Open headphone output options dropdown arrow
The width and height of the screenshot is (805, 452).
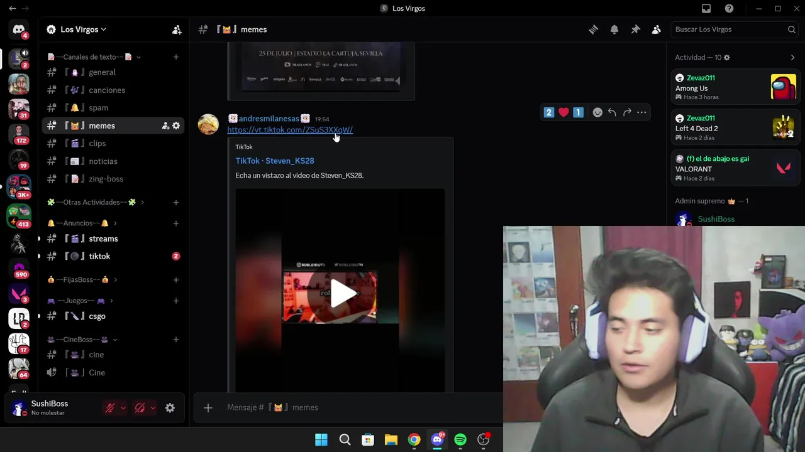point(153,408)
